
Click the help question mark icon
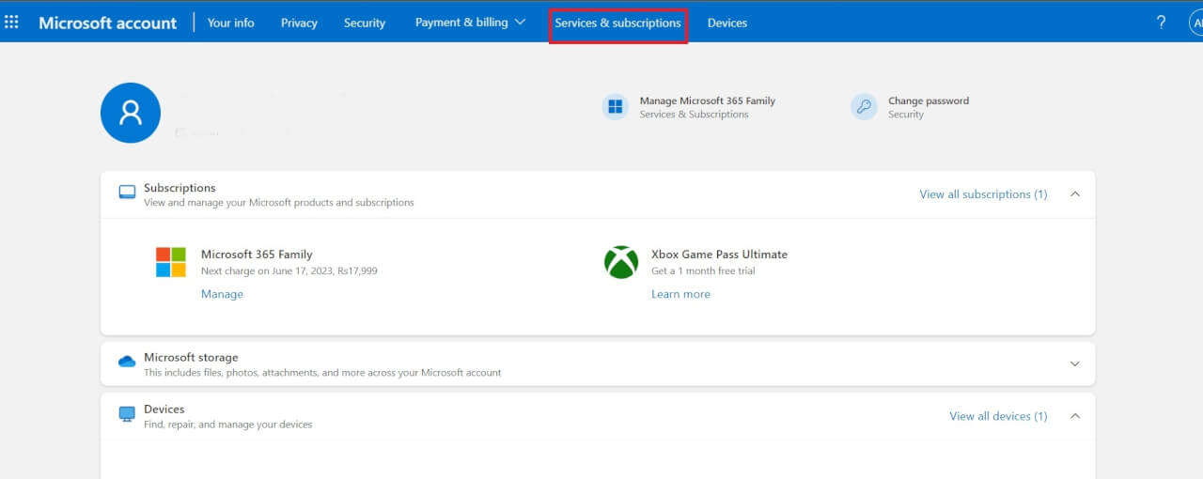tap(1161, 23)
